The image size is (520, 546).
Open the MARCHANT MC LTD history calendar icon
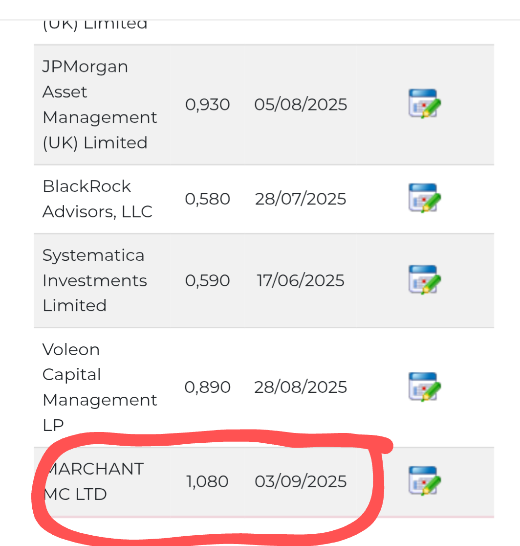point(425,481)
